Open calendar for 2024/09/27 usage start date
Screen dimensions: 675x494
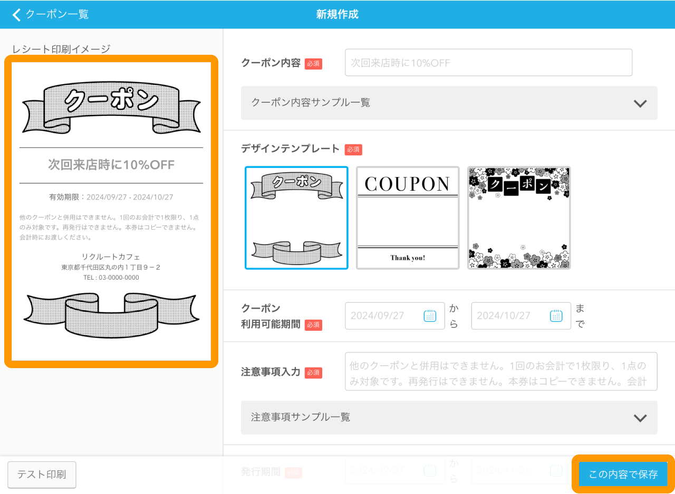pyautogui.click(x=430, y=315)
